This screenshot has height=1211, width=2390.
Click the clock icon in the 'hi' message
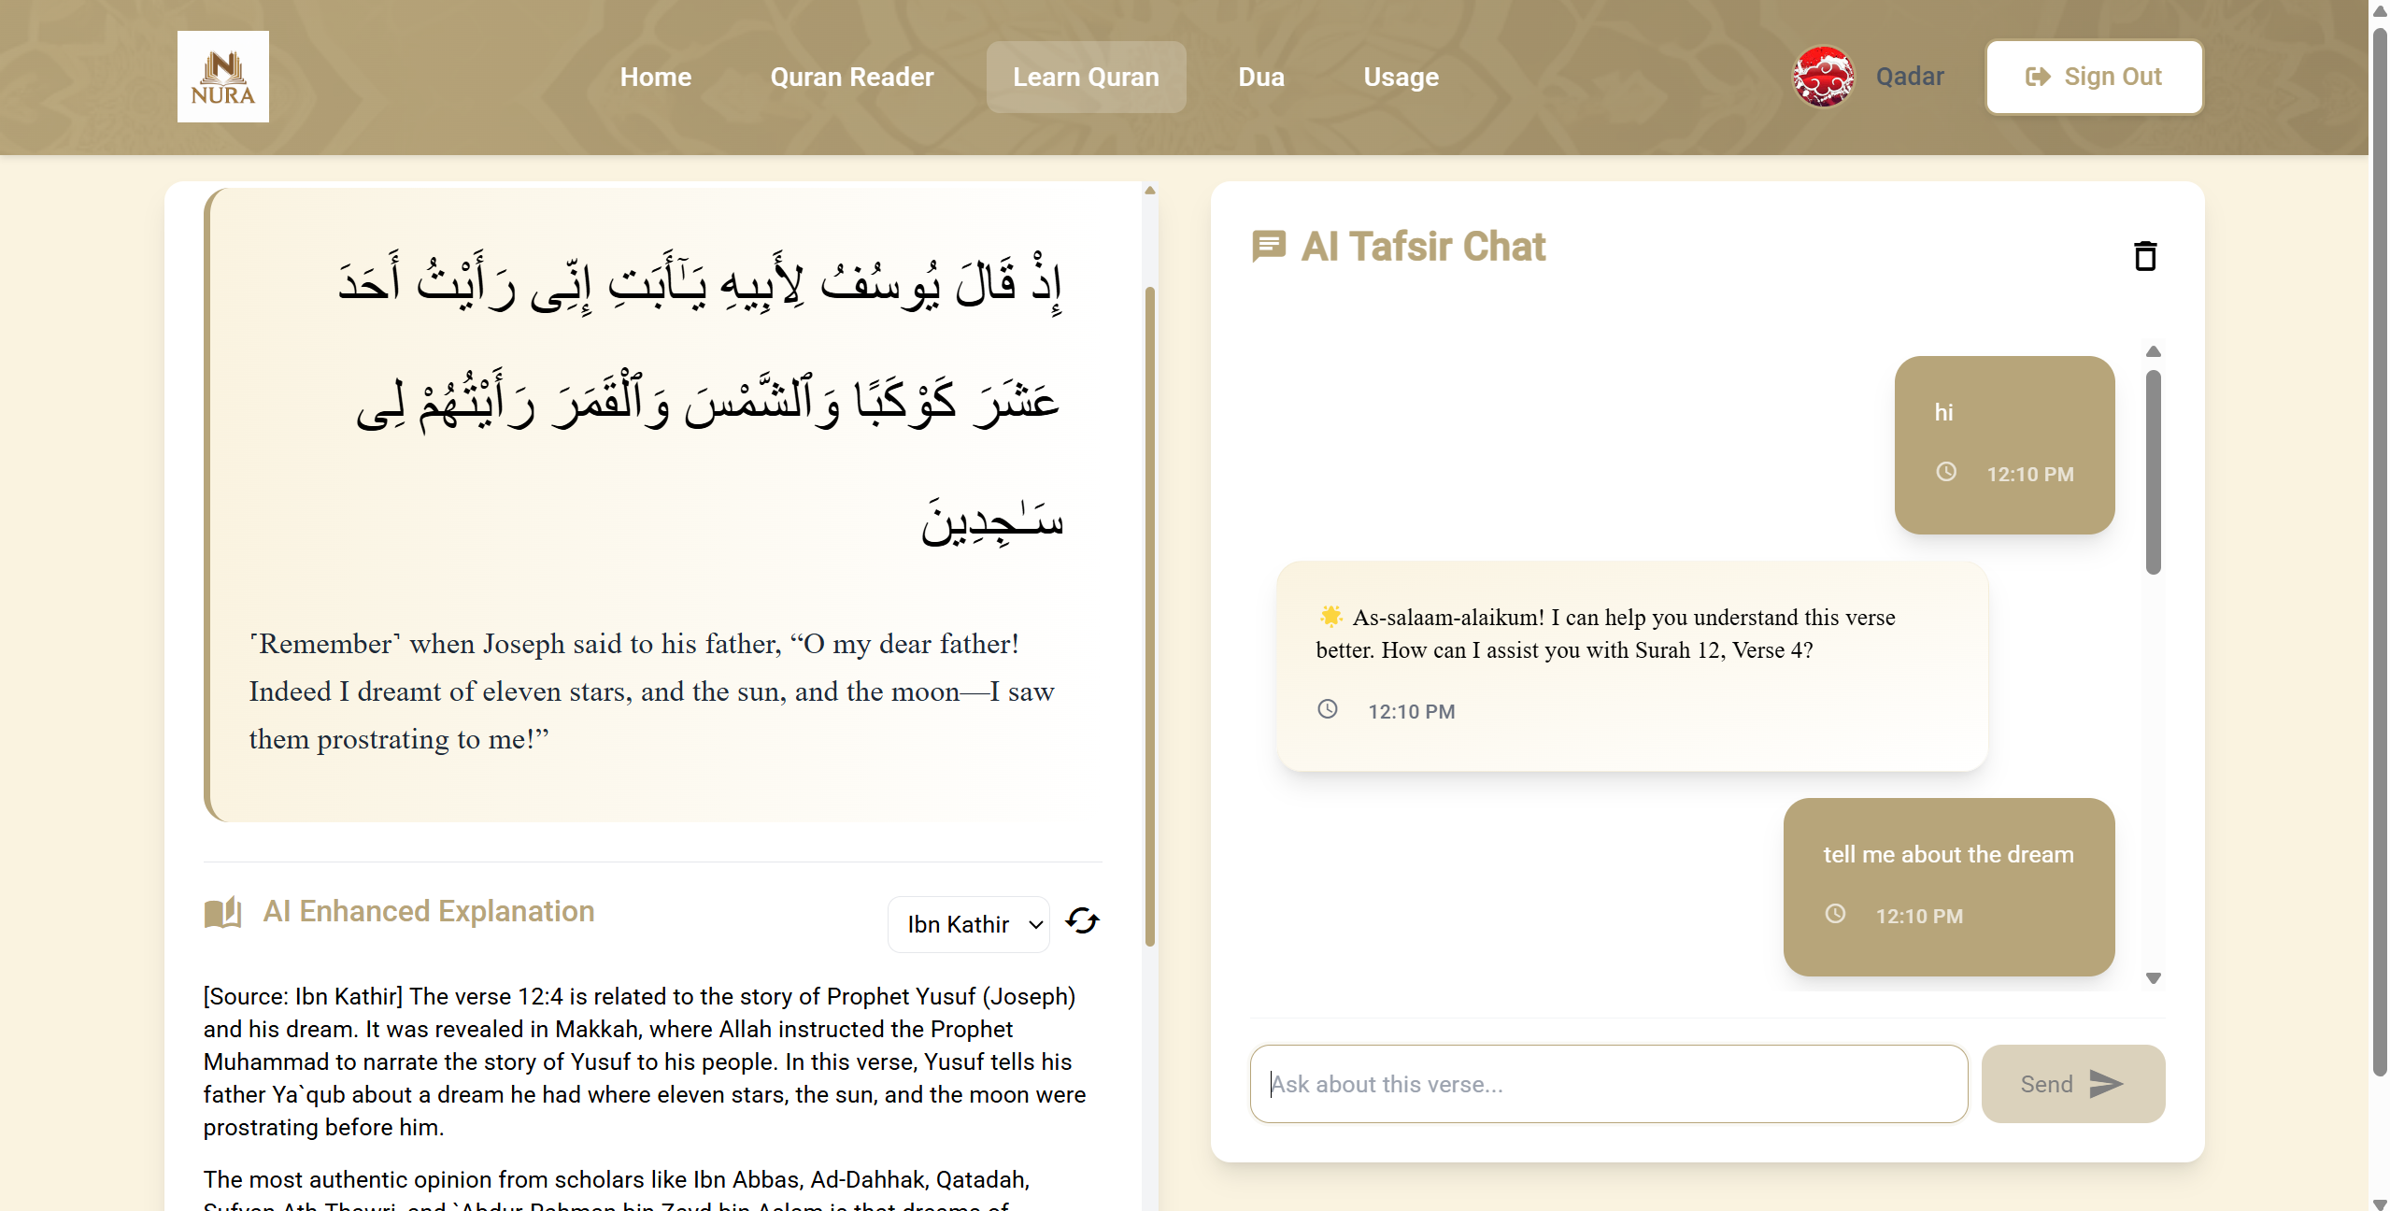pyautogui.click(x=1945, y=472)
